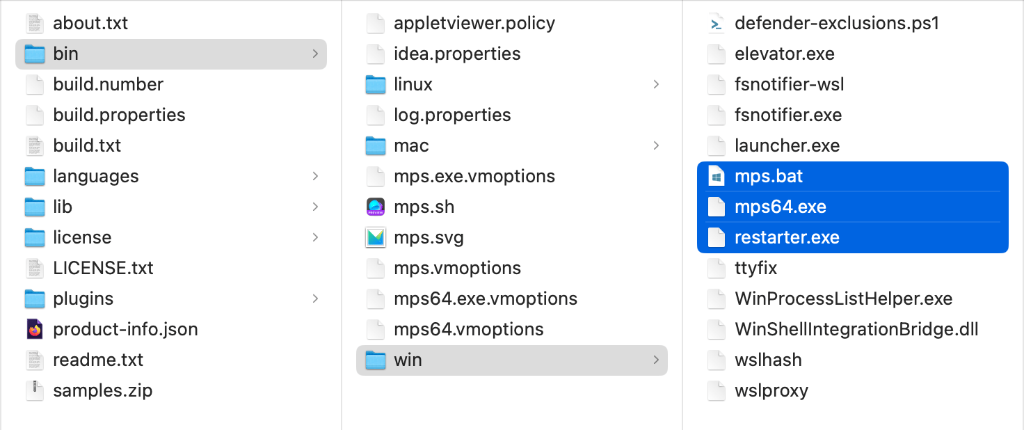Screen dimensions: 1024x430
Task: Select the plugins folder icon
Action: 35,298
